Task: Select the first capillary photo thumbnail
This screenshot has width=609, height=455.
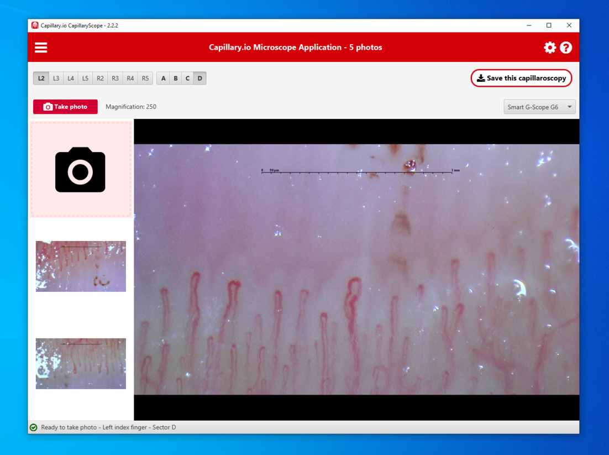Action: click(x=81, y=266)
